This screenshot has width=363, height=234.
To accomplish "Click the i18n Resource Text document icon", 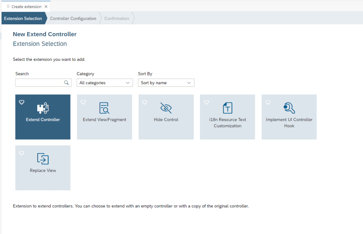I will click(228, 108).
